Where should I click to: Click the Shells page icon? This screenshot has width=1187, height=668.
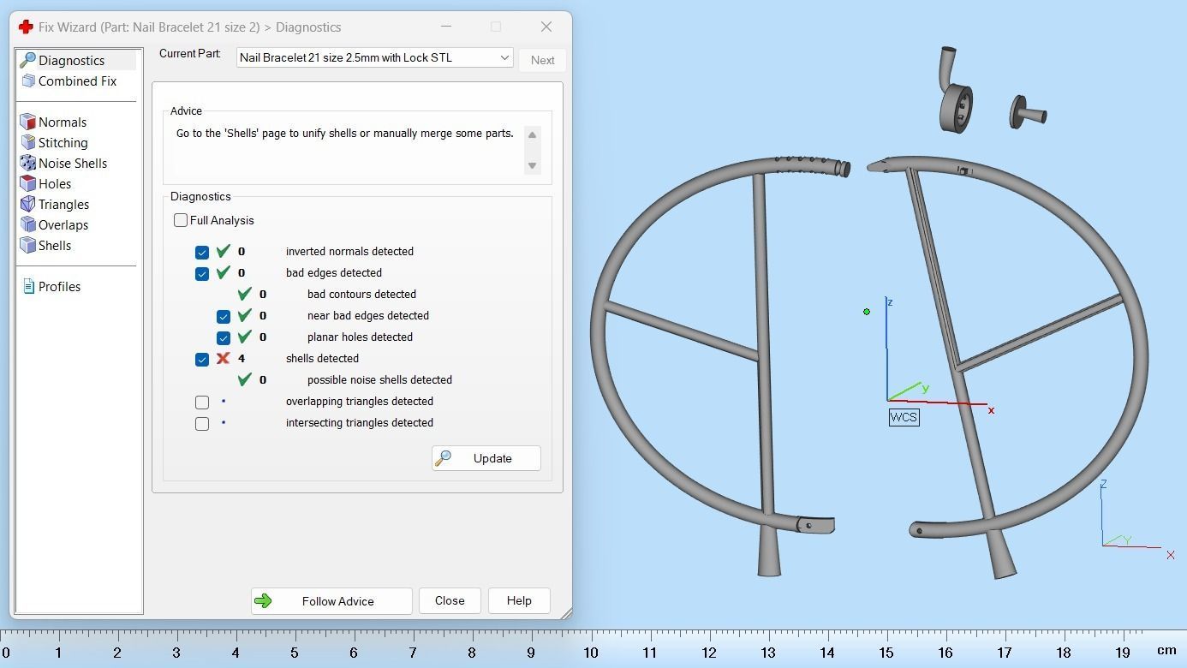pyautogui.click(x=27, y=245)
